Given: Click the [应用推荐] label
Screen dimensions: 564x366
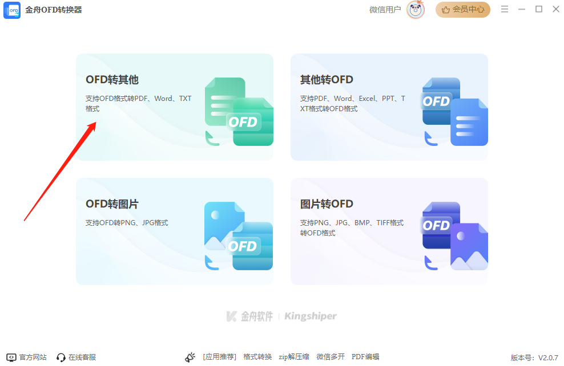Looking at the screenshot, I should point(219,357).
